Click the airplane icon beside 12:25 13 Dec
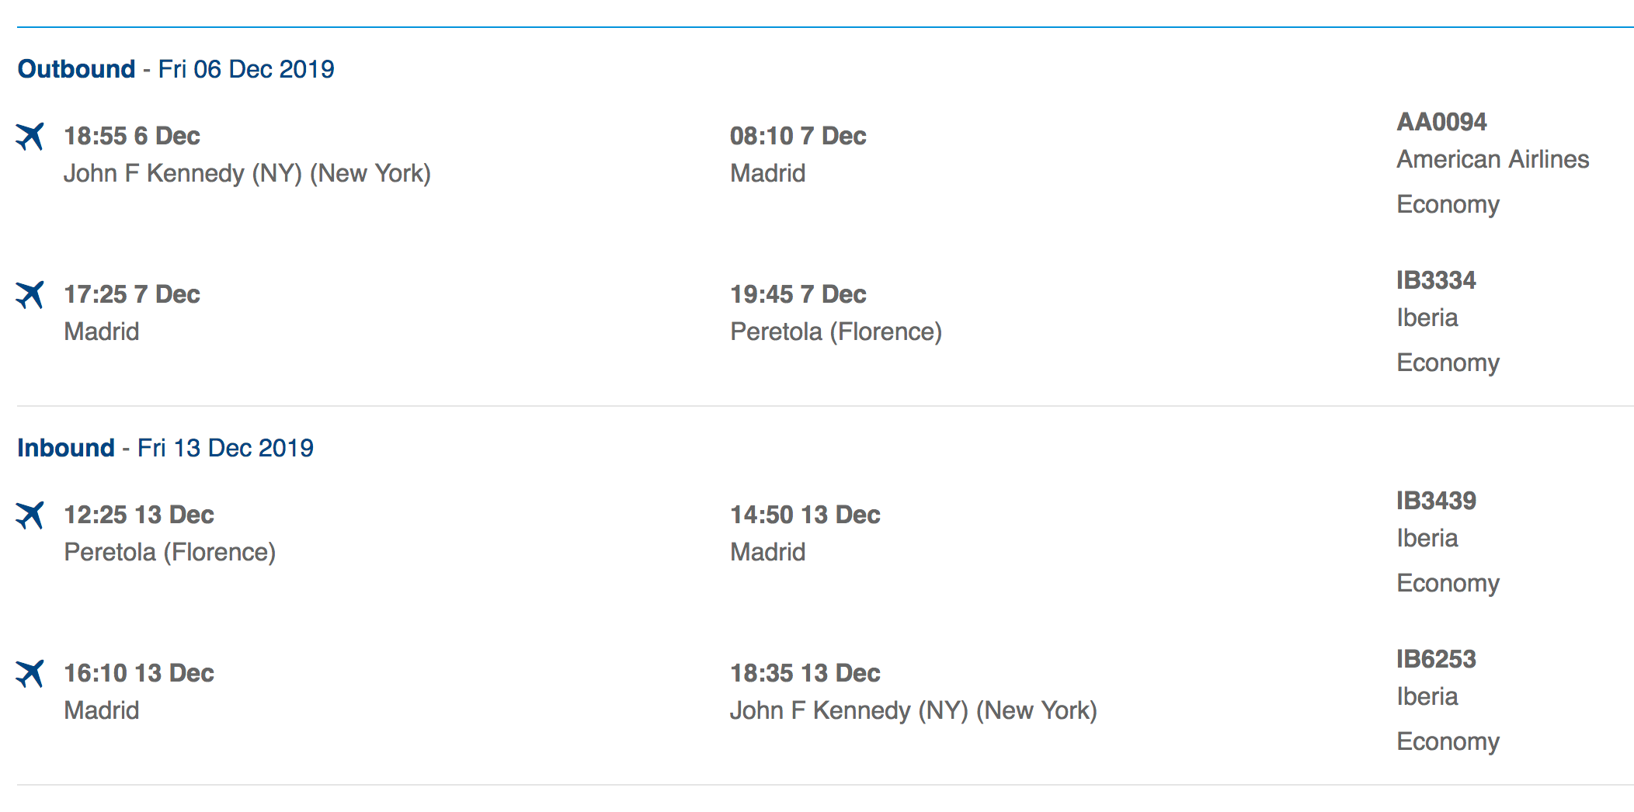1634x812 pixels. pos(30,515)
